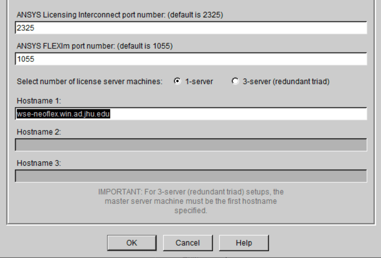Image resolution: width=381 pixels, height=258 pixels.
Task: Click the "Hostname 3:" label
Action: (39, 163)
